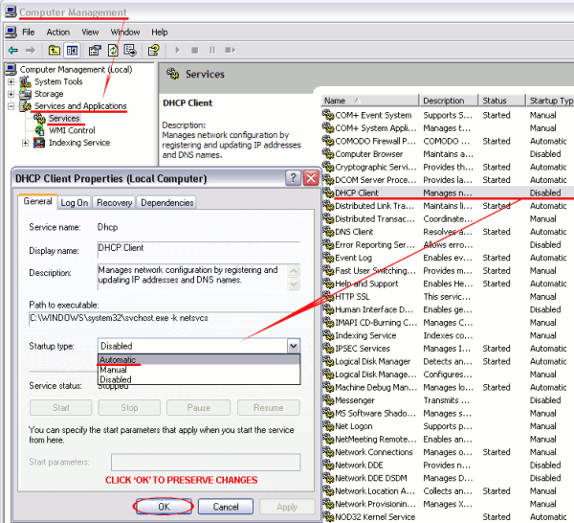The width and height of the screenshot is (574, 523).
Task: Click the Start parameters input field
Action: (x=206, y=462)
